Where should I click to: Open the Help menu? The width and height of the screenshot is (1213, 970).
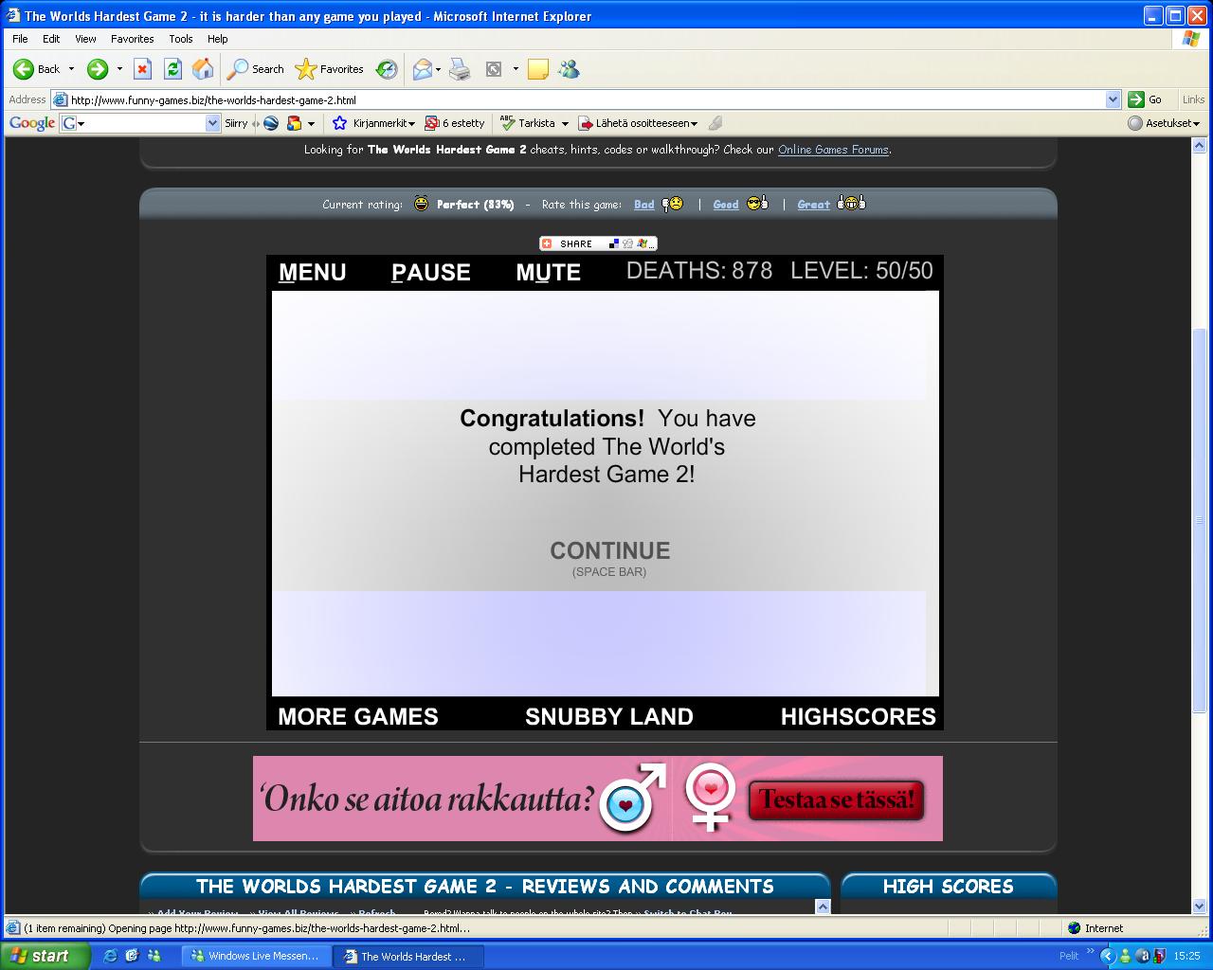coord(217,39)
